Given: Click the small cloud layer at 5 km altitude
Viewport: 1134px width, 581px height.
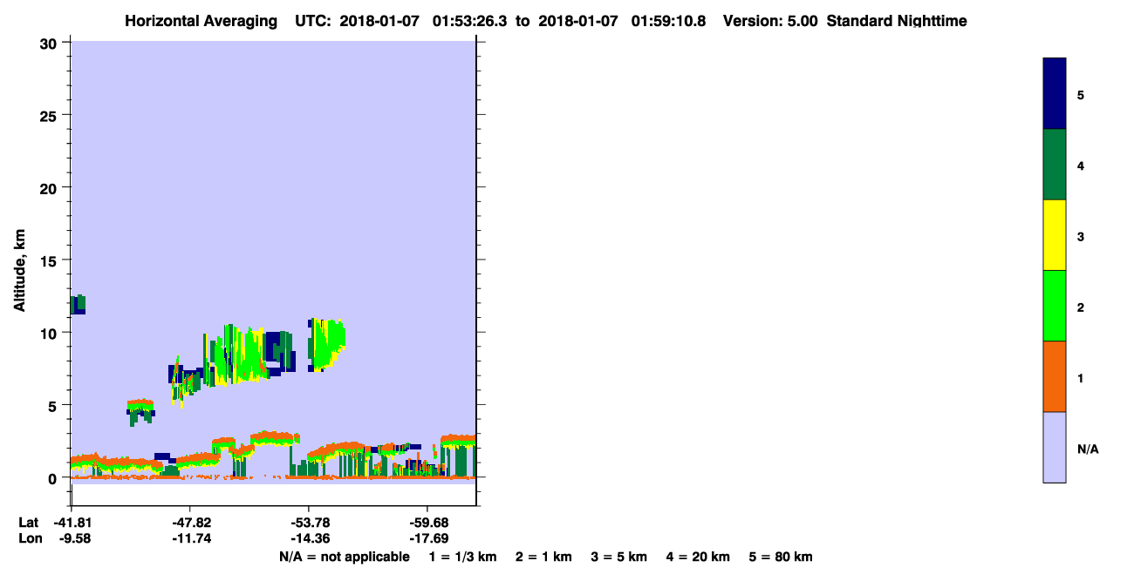Looking at the screenshot, I should (140, 410).
